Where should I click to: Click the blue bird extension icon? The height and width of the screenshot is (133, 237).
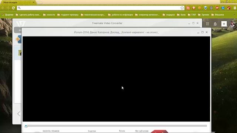223,8
